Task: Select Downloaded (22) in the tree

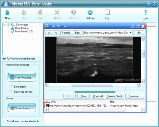Action: coord(24,31)
